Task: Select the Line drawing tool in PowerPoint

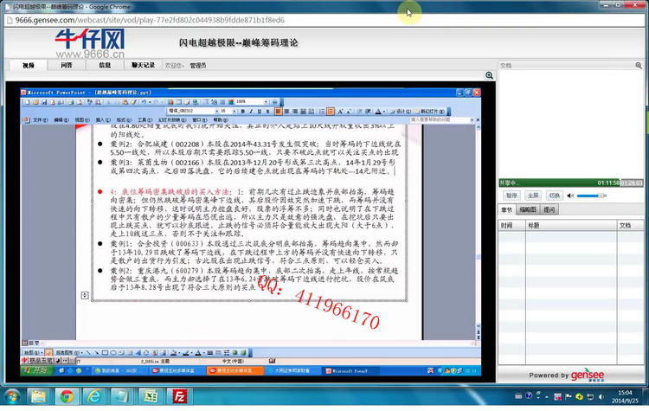Action: pyautogui.click(x=88, y=353)
